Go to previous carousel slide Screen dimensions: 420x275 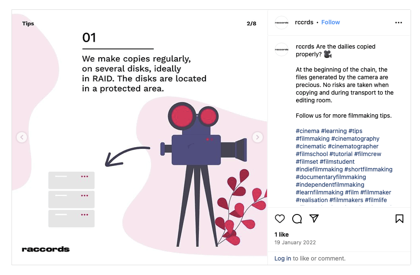pos(22,137)
